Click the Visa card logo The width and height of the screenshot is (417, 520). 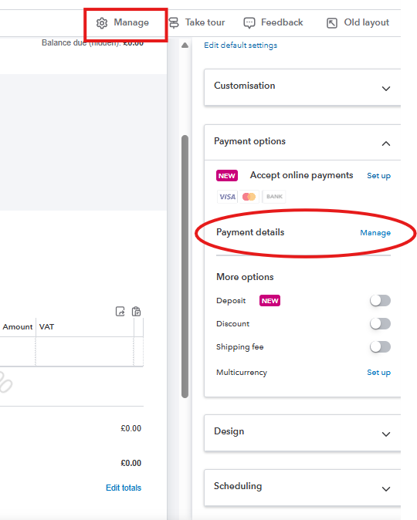point(228,197)
